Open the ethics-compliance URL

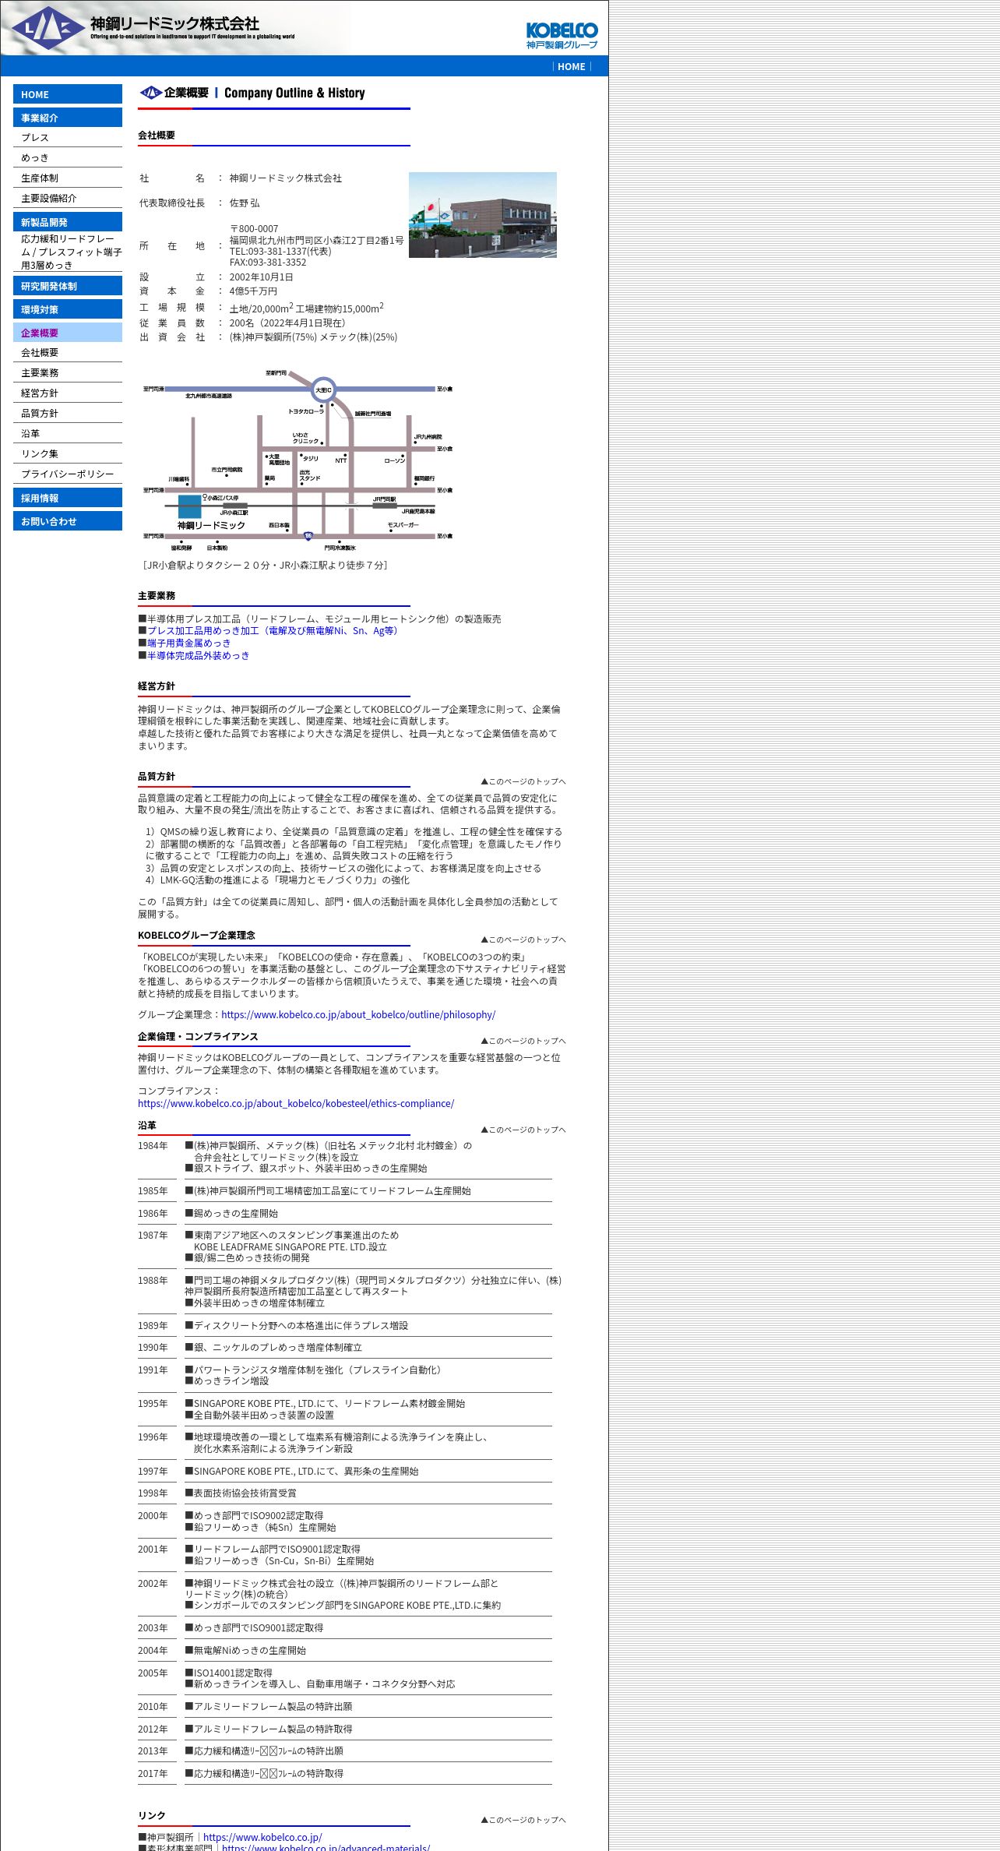pos(296,1103)
